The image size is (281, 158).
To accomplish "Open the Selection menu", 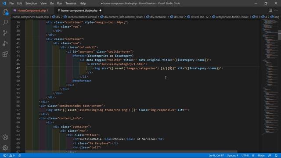I will (31, 4).
